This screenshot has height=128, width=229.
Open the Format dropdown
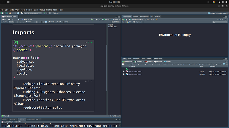52,22
